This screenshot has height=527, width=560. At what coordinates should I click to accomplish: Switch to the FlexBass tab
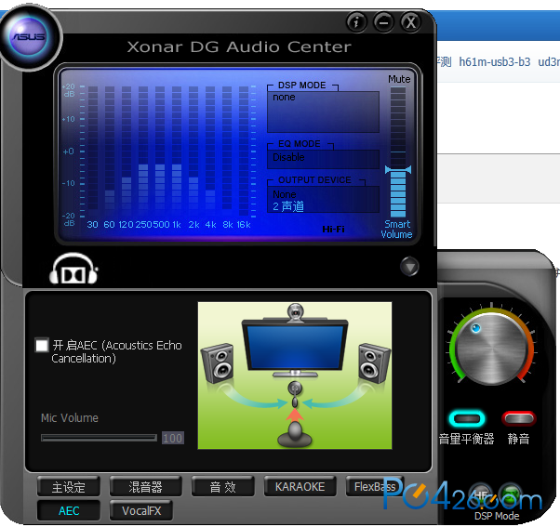point(375,487)
